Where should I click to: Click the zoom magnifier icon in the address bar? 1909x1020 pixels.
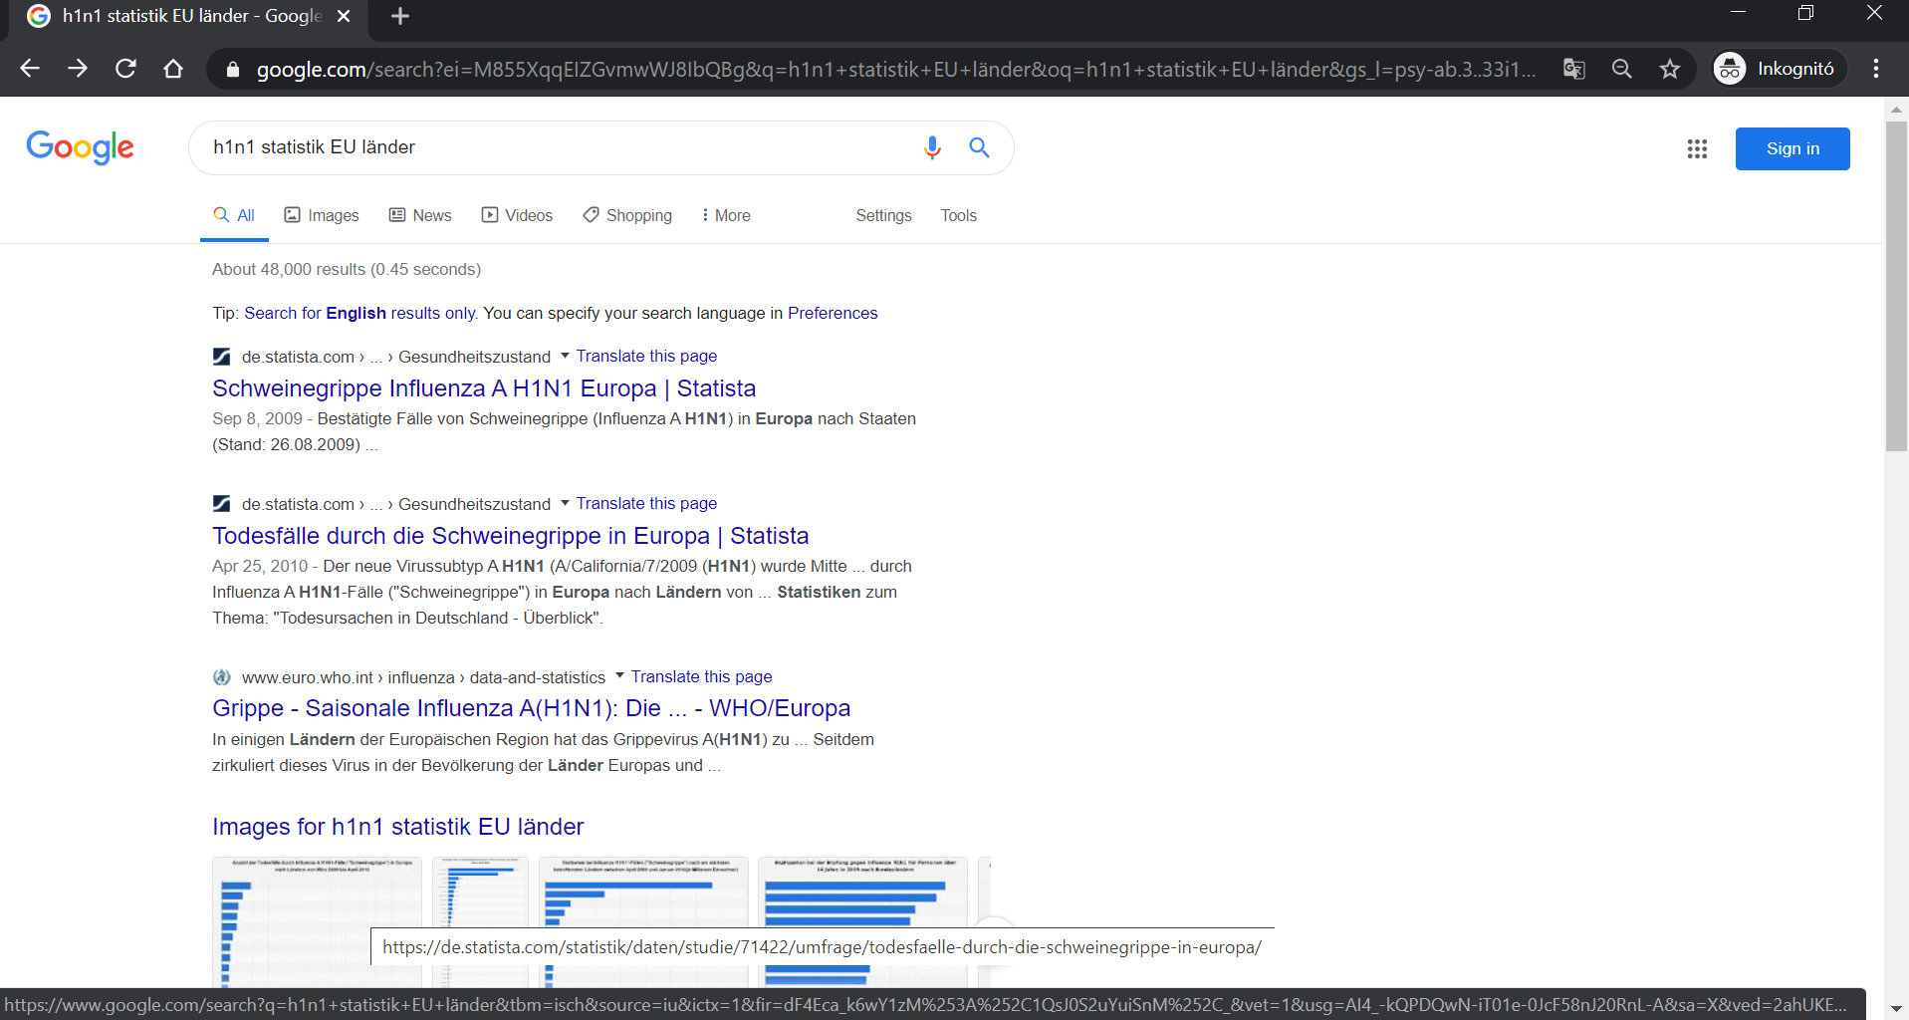pyautogui.click(x=1622, y=69)
